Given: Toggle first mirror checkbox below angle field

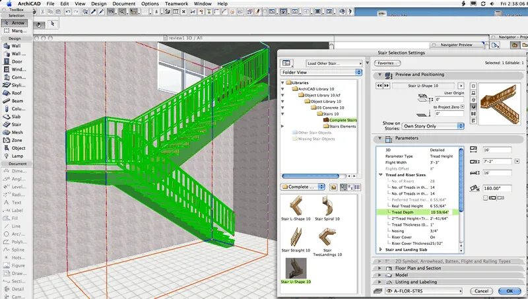Looking at the screenshot, I should 485,198.
